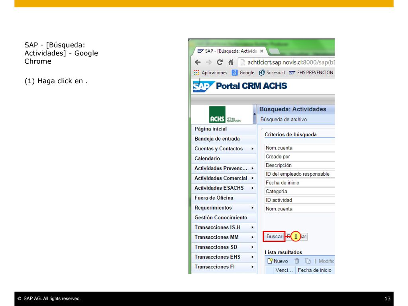Viewport: 408px width, 306px height.
Task: Expand Actividades Prevenc... submenu arrow
Action: pos(252,169)
